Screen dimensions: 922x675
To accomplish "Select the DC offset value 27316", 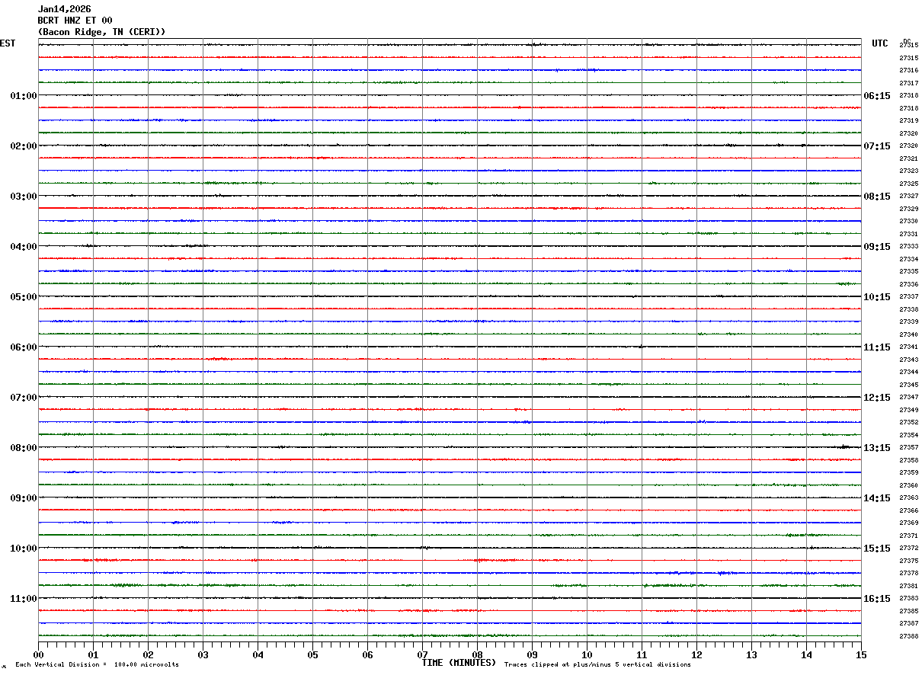I will 908,71.
